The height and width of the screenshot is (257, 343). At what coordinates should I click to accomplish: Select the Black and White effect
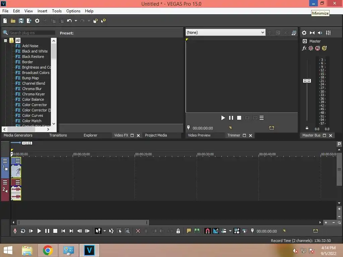pyautogui.click(x=35, y=51)
